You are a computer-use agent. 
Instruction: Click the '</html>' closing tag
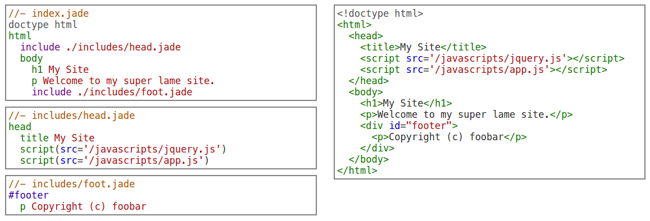point(357,171)
